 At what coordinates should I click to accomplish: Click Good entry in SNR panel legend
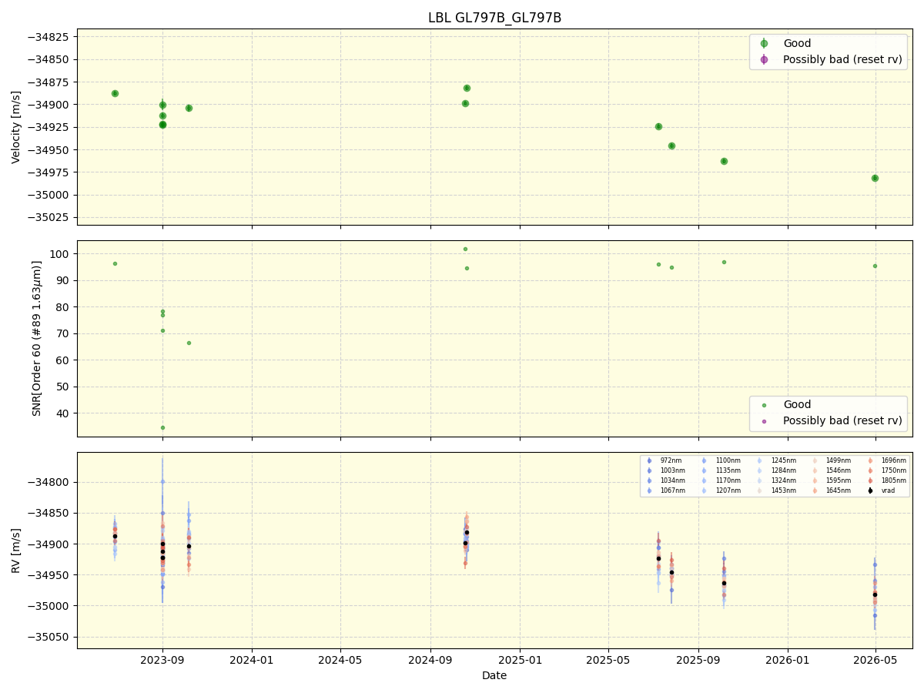797,404
